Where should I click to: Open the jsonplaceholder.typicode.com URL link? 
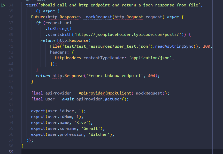point(128,35)
